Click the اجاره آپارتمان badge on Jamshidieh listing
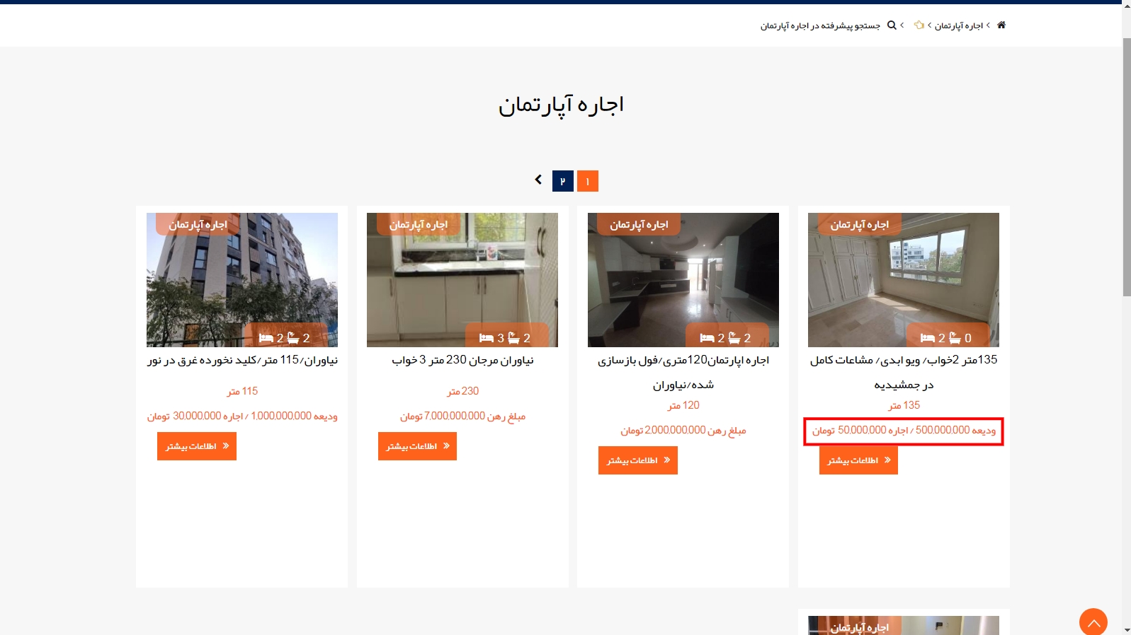The height and width of the screenshot is (635, 1131). coord(859,224)
